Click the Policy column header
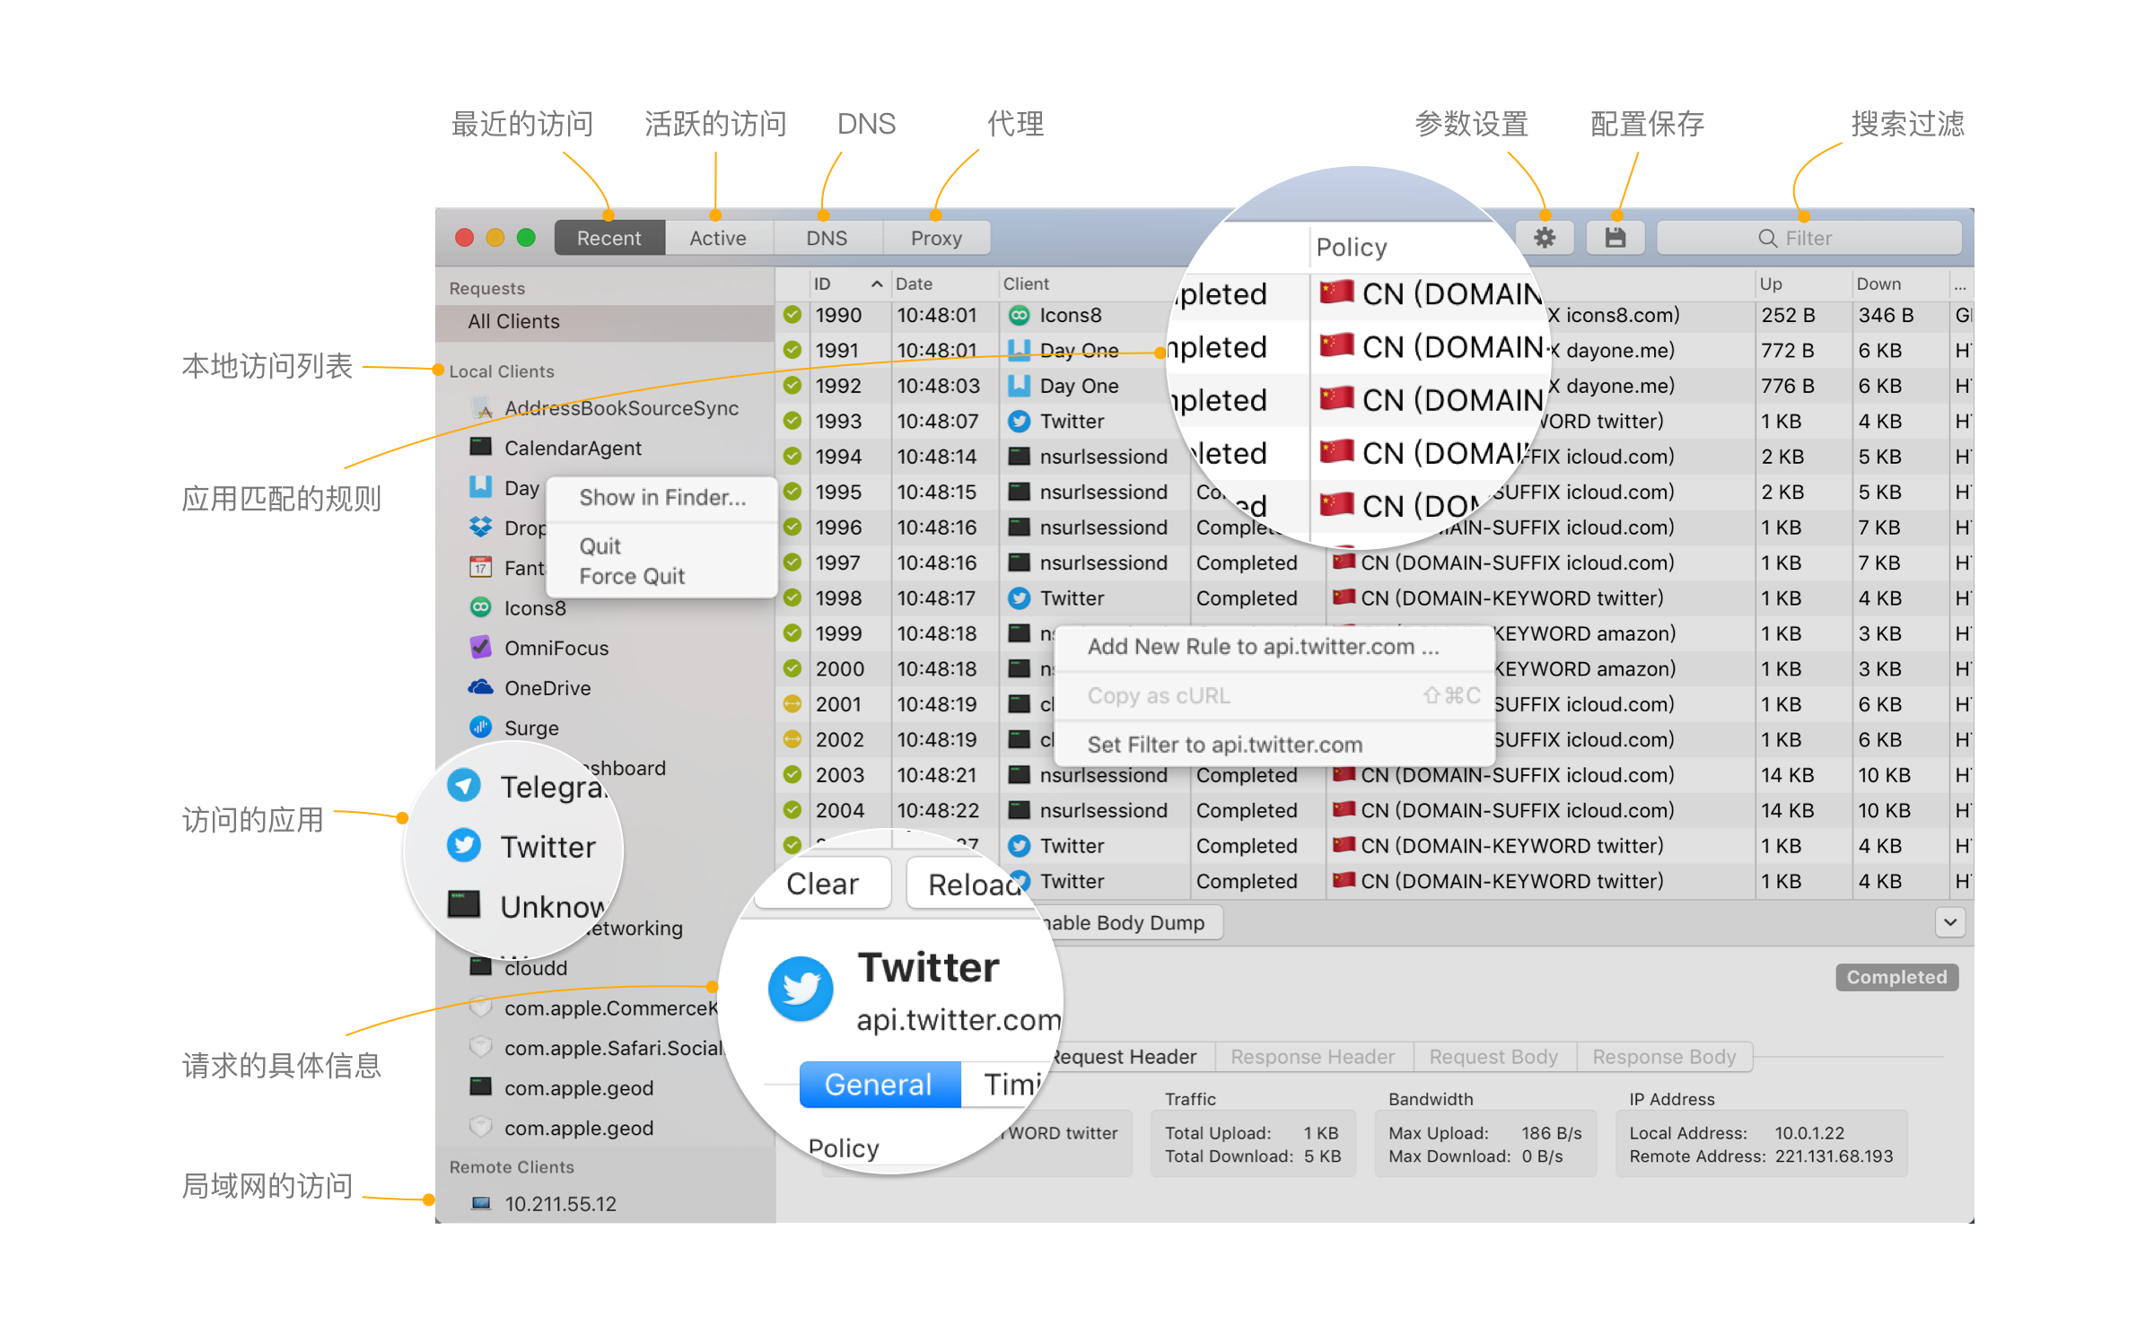Image resolution: width=2154 pixels, height=1317 pixels. point(1351,247)
